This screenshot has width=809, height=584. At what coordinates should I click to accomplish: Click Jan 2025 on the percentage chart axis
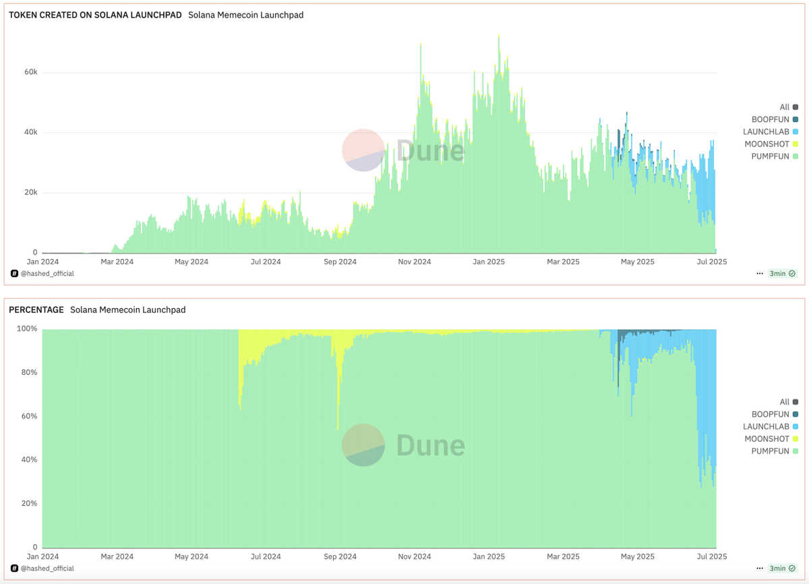pos(489,556)
